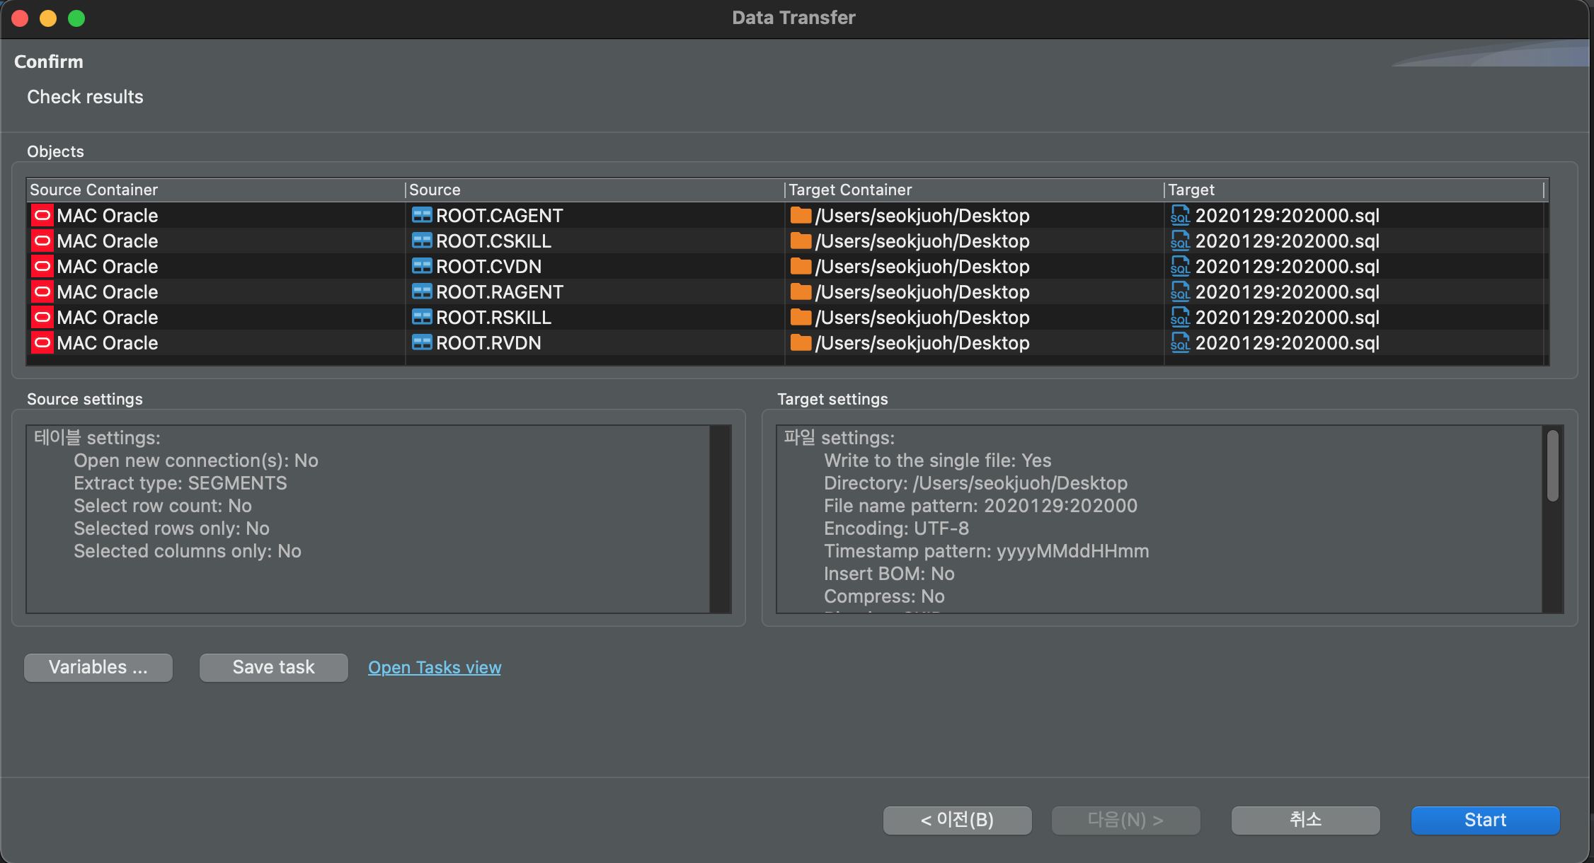This screenshot has width=1594, height=863.
Task: Click folder icon in ROOT.RAGENT row
Action: [801, 292]
